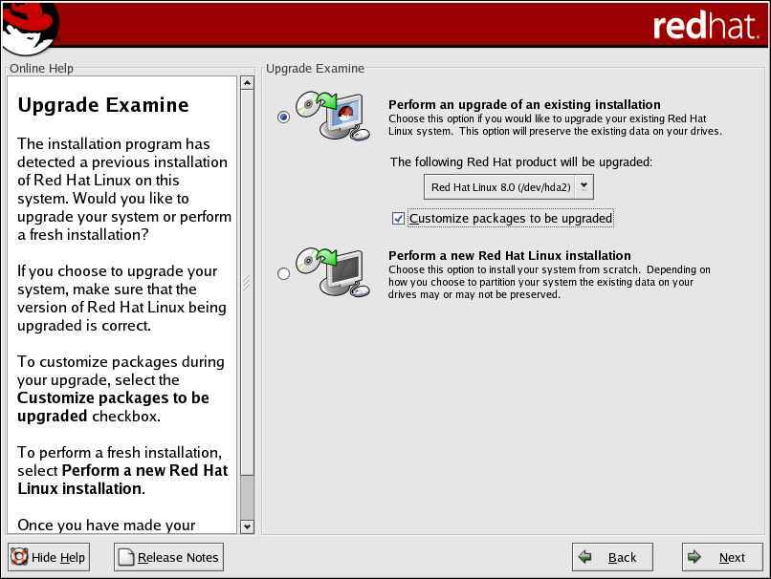Viewport: 771px width, 579px height.
Task: Click the upgrade installation CD and monitor icon
Action: click(332, 117)
